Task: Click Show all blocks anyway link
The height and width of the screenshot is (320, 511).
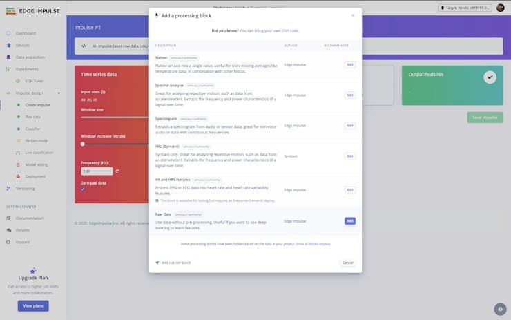Action: [x=313, y=244]
